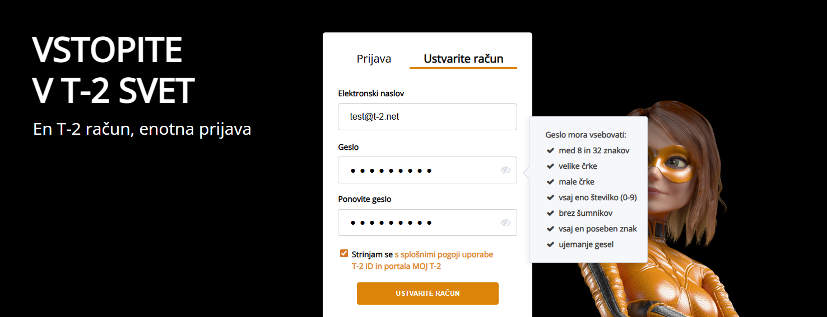Click the VSTOPITE V T-2 SVET heading
Viewport: 827px width, 317px height.
click(x=113, y=70)
